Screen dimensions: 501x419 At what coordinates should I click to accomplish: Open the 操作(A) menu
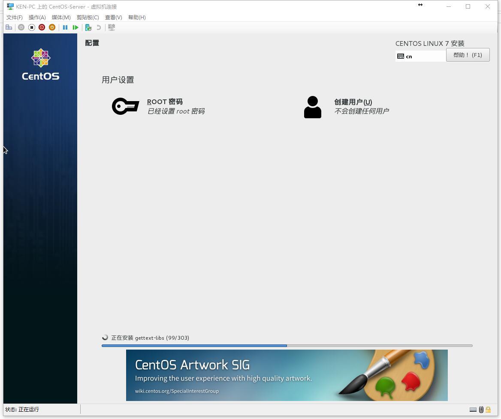(x=37, y=17)
